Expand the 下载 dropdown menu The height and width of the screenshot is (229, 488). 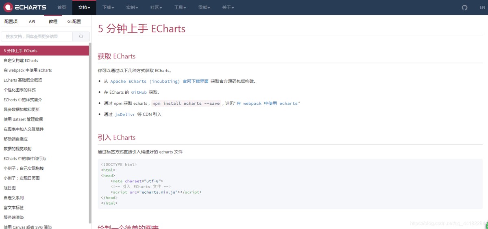108,7
